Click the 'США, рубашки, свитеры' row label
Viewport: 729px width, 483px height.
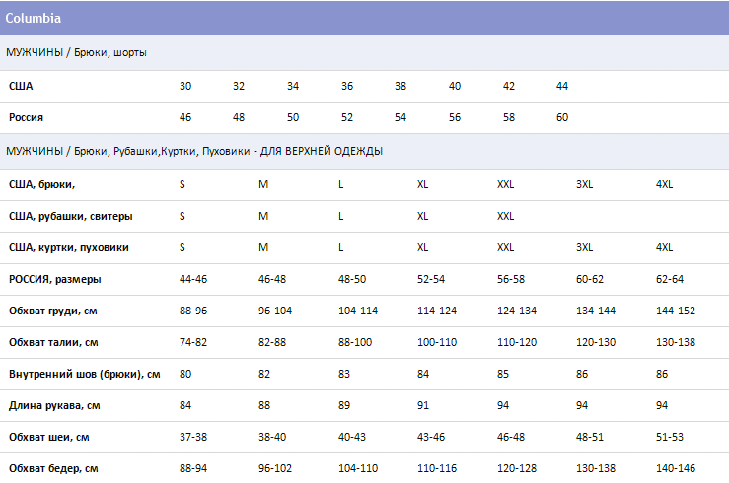71,217
